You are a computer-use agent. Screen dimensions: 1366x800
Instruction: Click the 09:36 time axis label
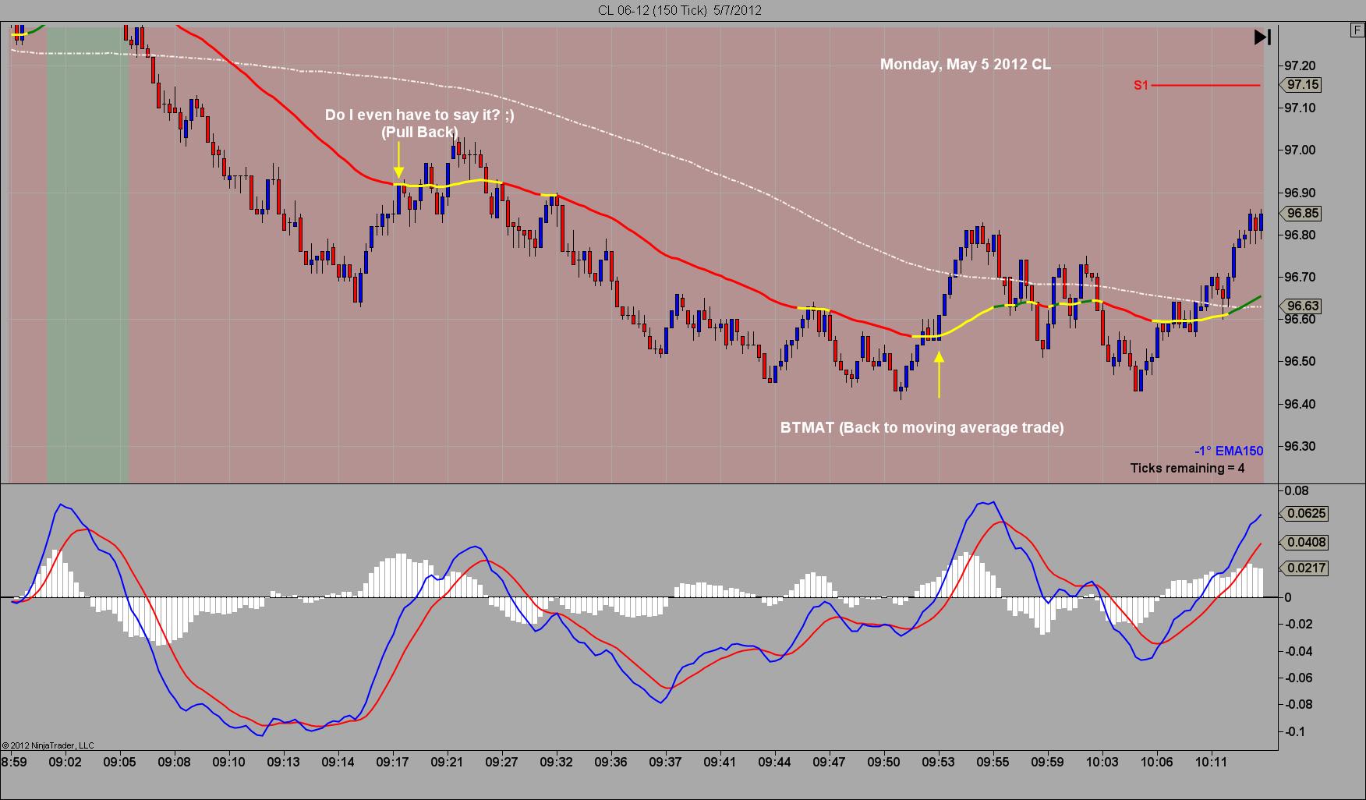pos(610,762)
